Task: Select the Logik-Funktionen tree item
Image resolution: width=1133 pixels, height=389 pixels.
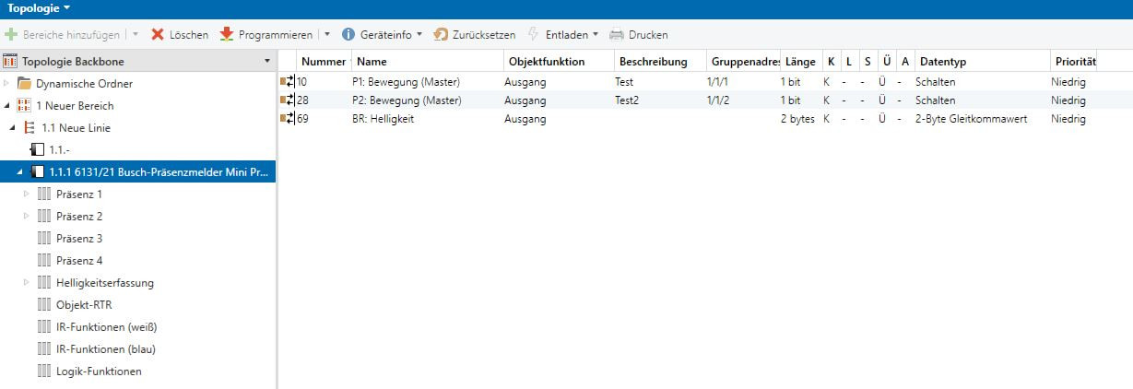Action: point(99,371)
